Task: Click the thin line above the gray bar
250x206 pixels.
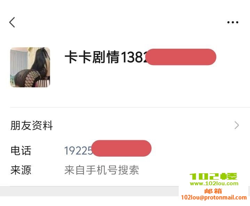Action: pos(94,186)
